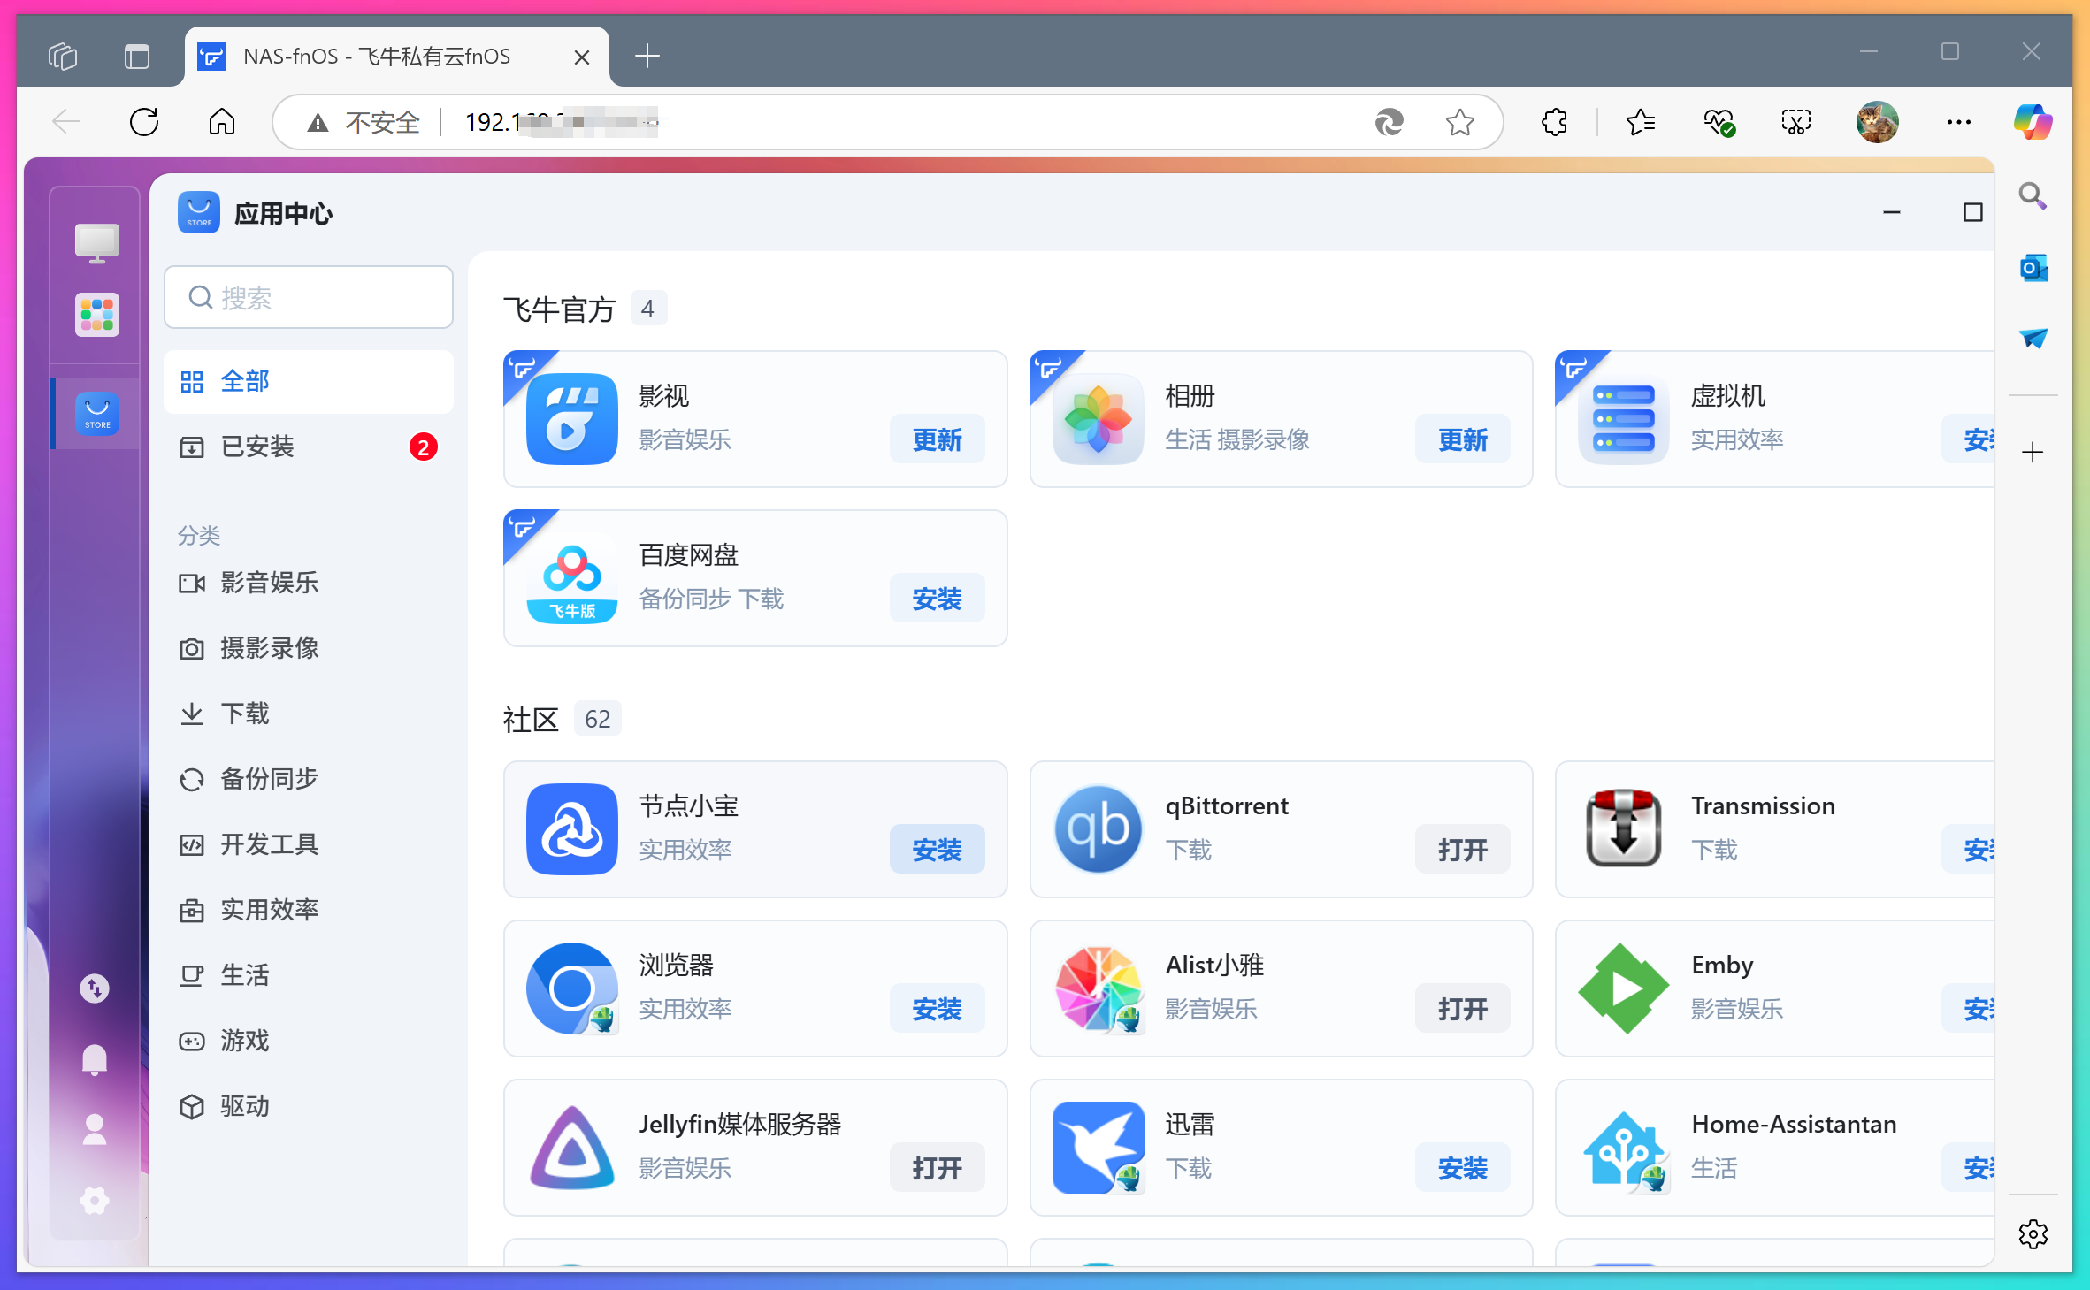The image size is (2090, 1290).
Task: Click the browser extensions puzzle icon
Action: click(x=1554, y=122)
